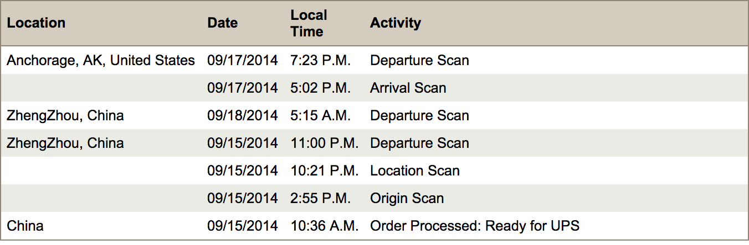Image resolution: width=749 pixels, height=245 pixels.
Task: Click the Date column header
Action: click(223, 23)
